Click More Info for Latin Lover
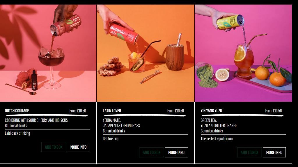The height and width of the screenshot is (167, 298). point(176,152)
